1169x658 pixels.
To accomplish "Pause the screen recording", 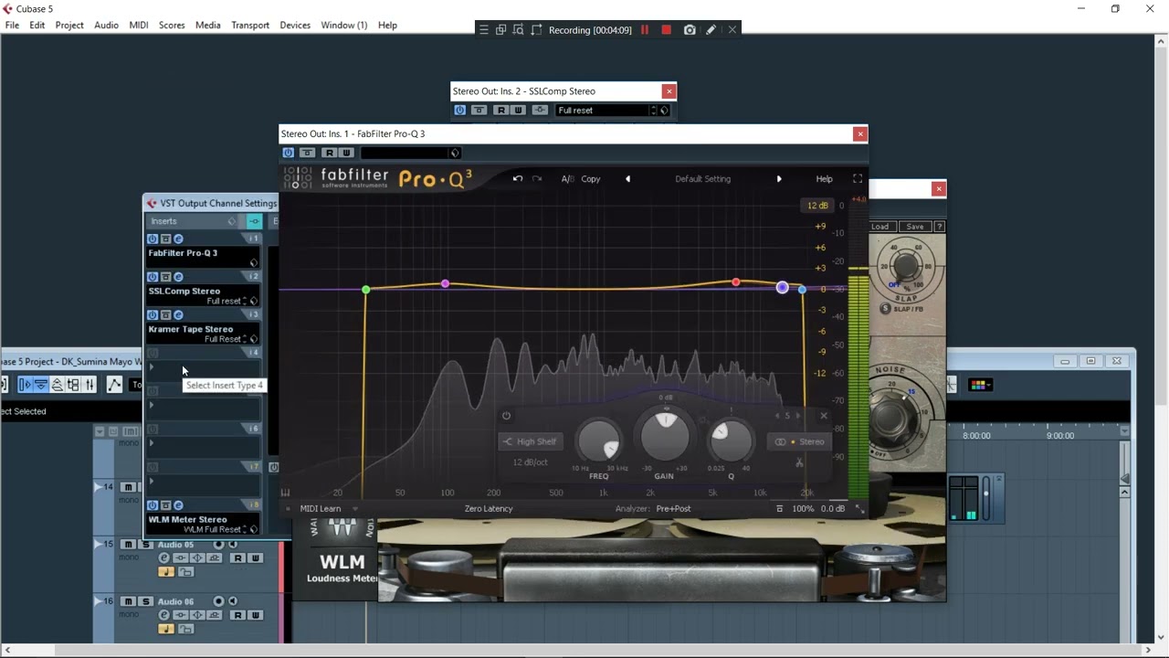I will [645, 30].
